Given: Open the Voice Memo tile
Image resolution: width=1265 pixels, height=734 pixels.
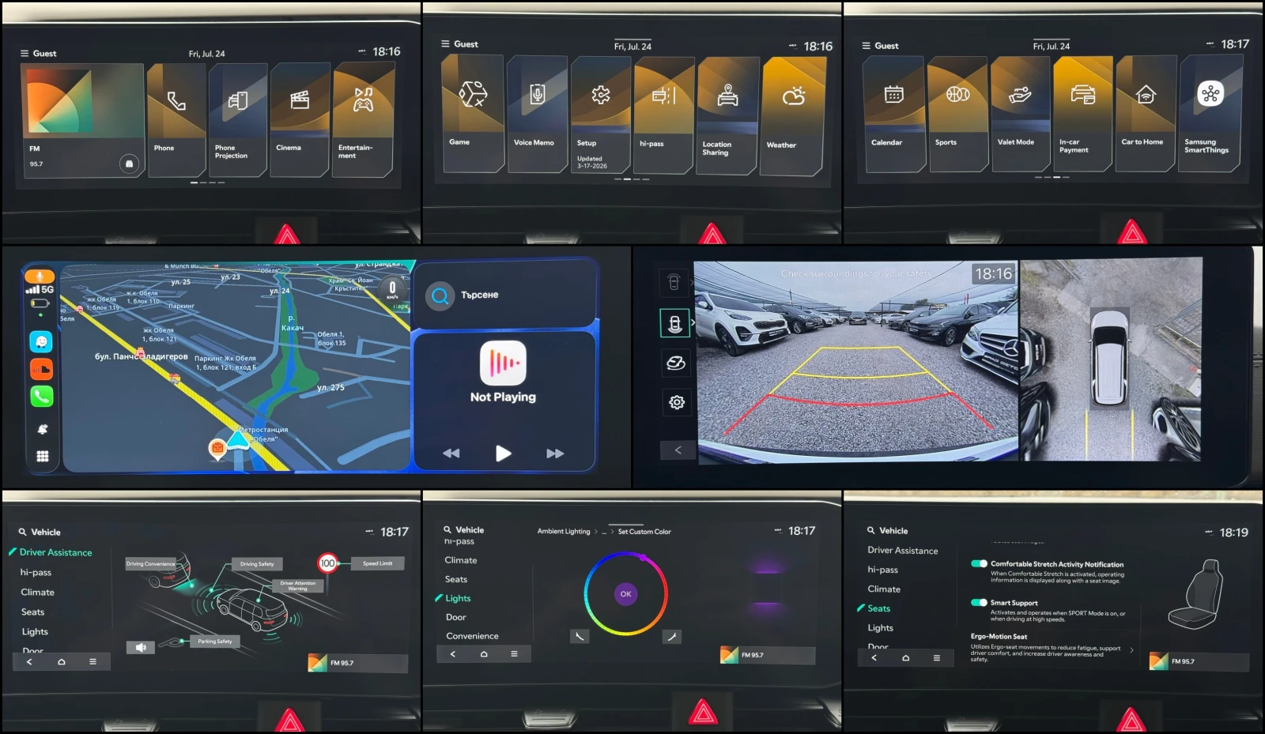Looking at the screenshot, I should coord(537,114).
